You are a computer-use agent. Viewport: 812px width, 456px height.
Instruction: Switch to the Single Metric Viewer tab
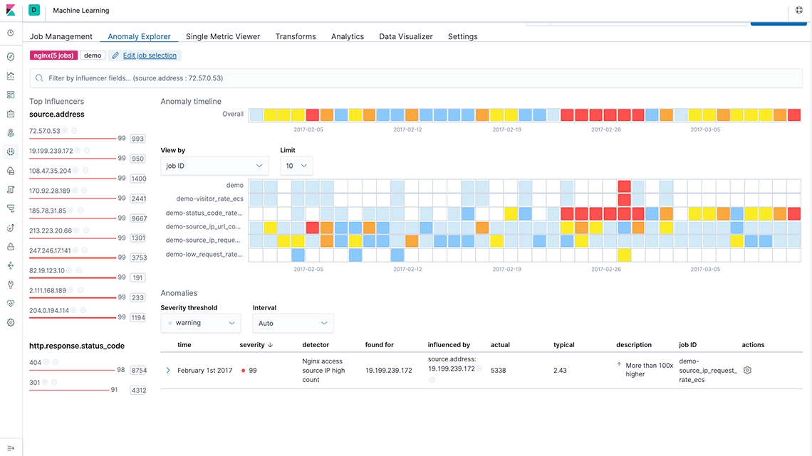coord(223,36)
